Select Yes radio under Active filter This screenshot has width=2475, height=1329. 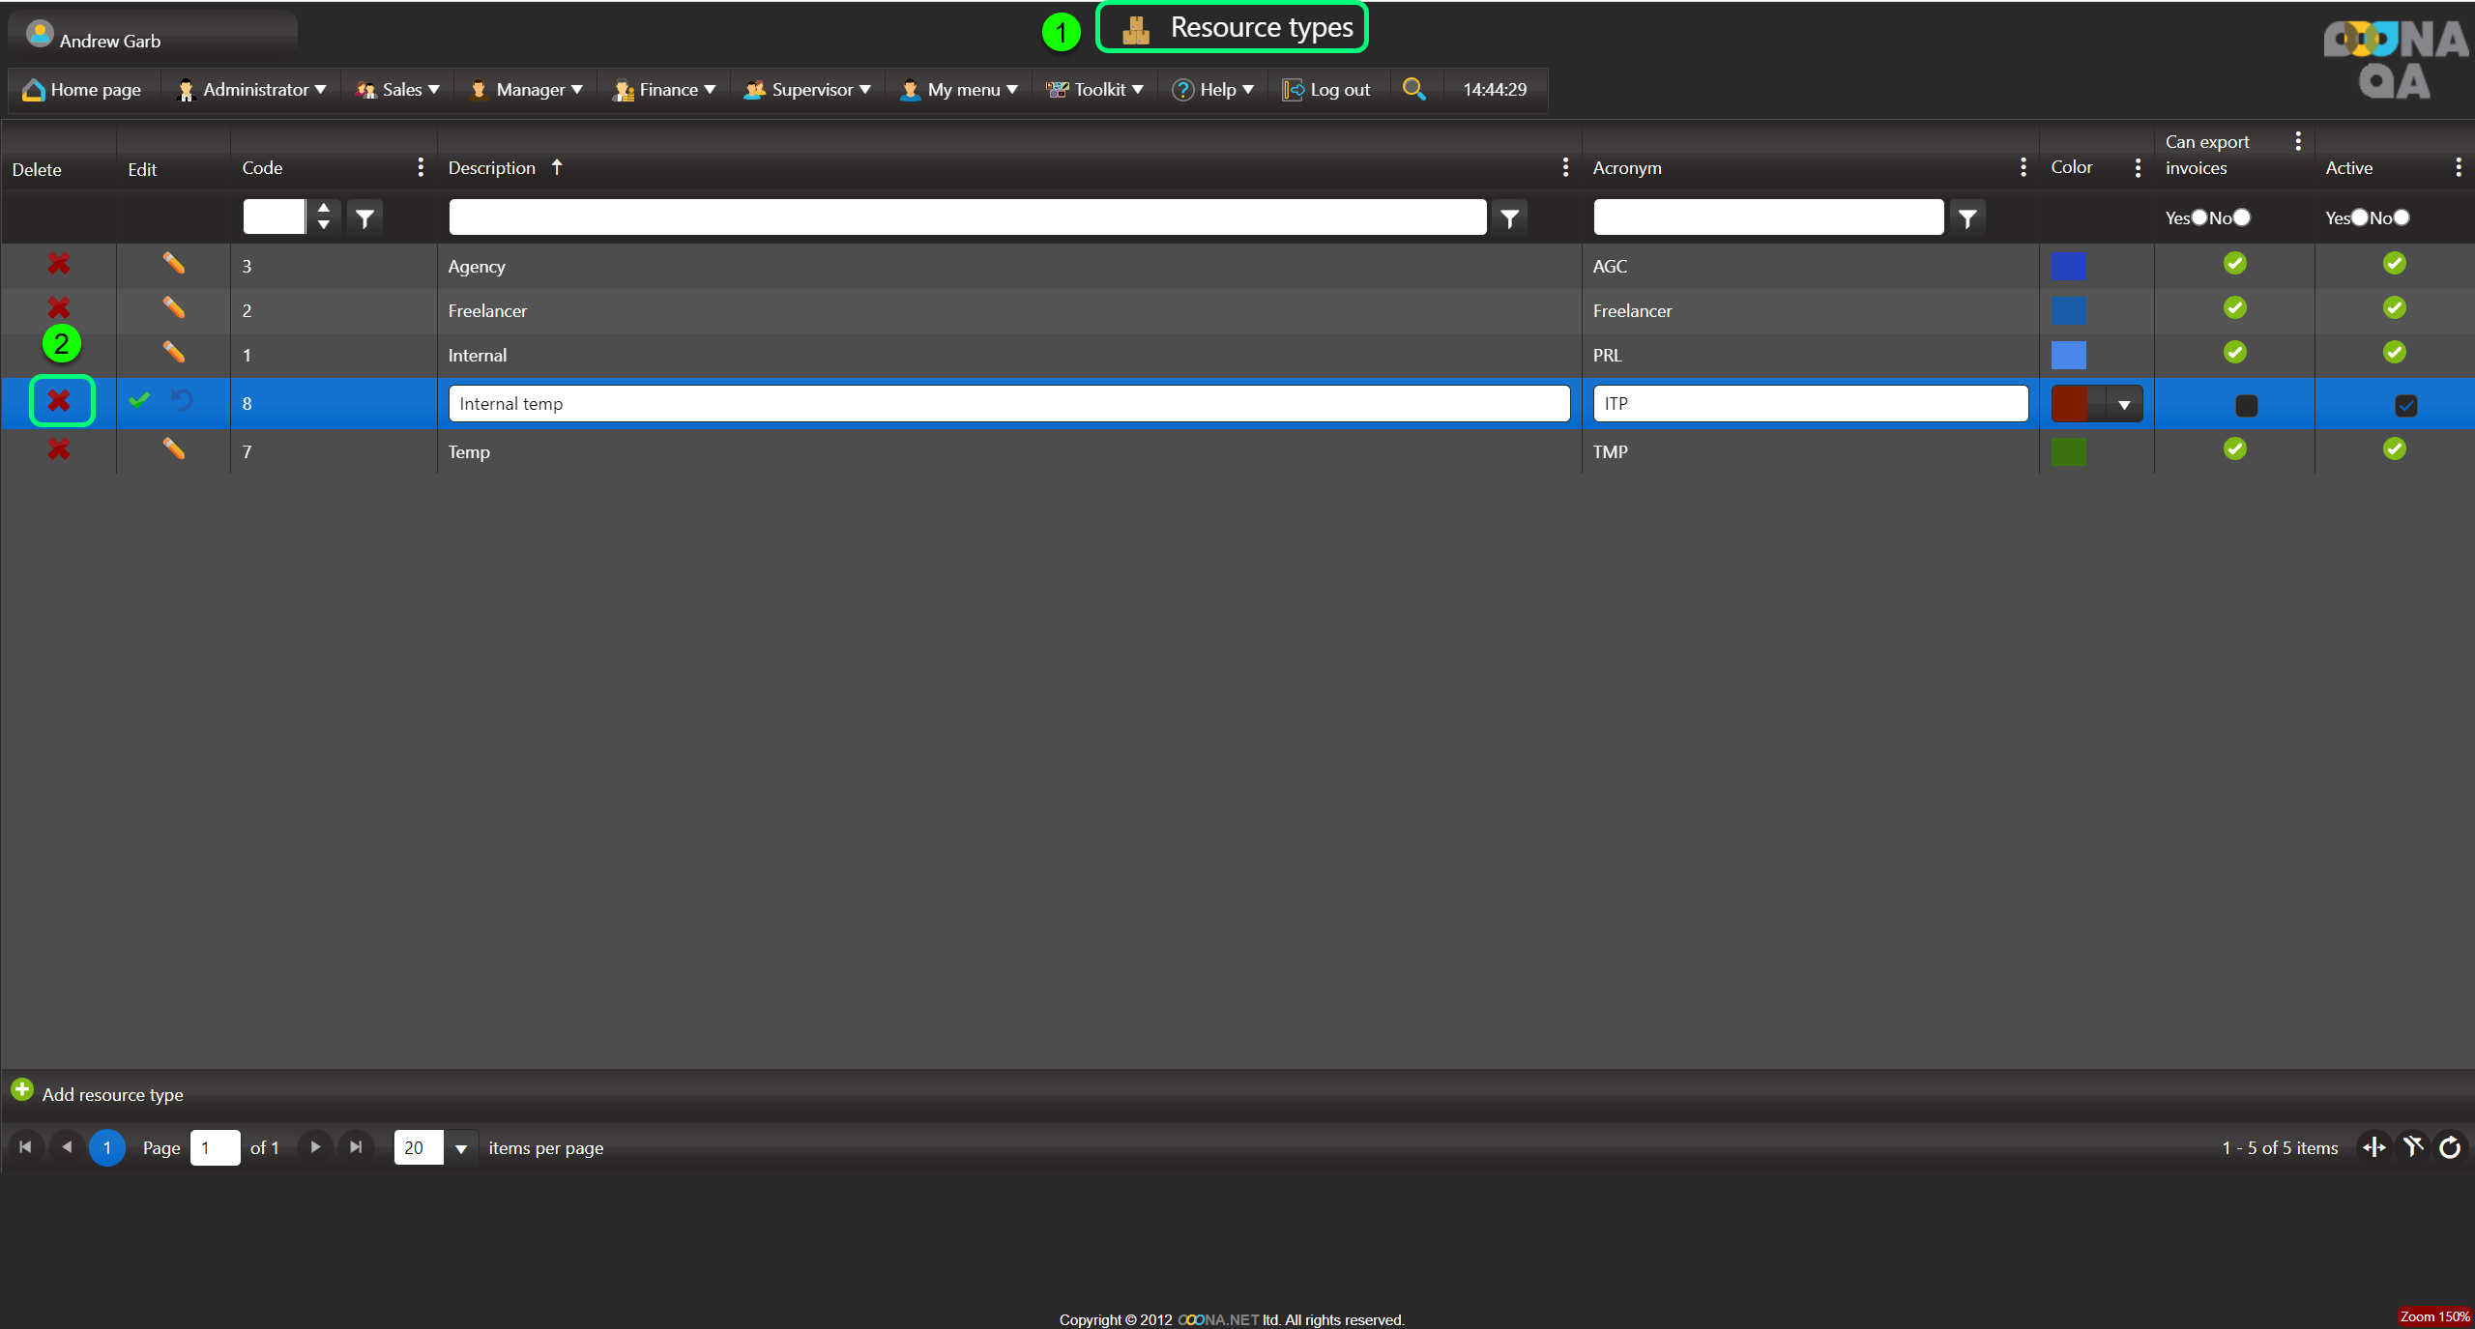2360,217
